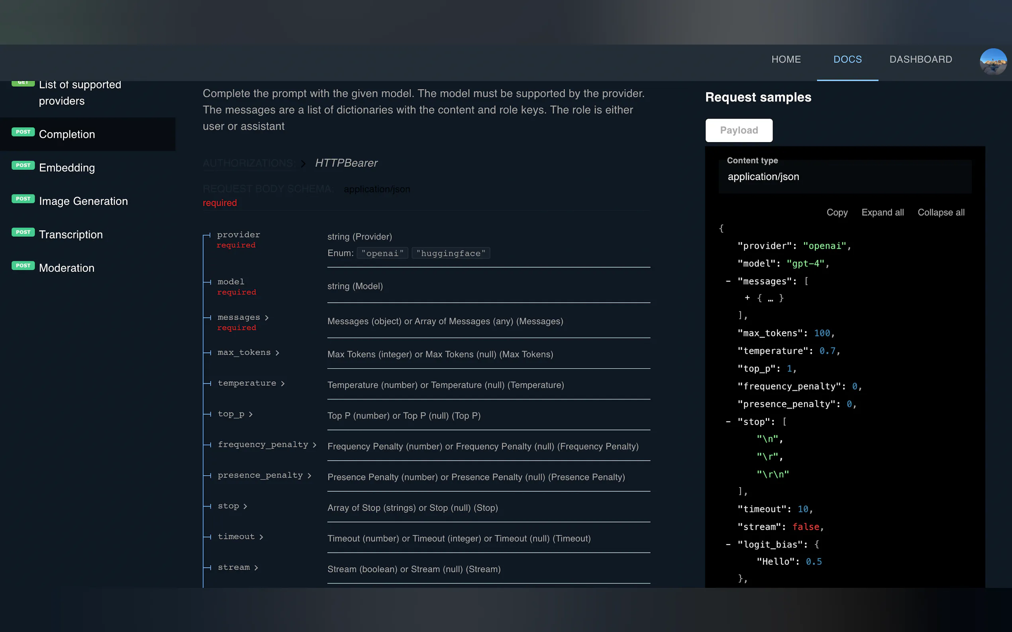Open the HOME navigation tab
1012x632 pixels.
tap(786, 59)
